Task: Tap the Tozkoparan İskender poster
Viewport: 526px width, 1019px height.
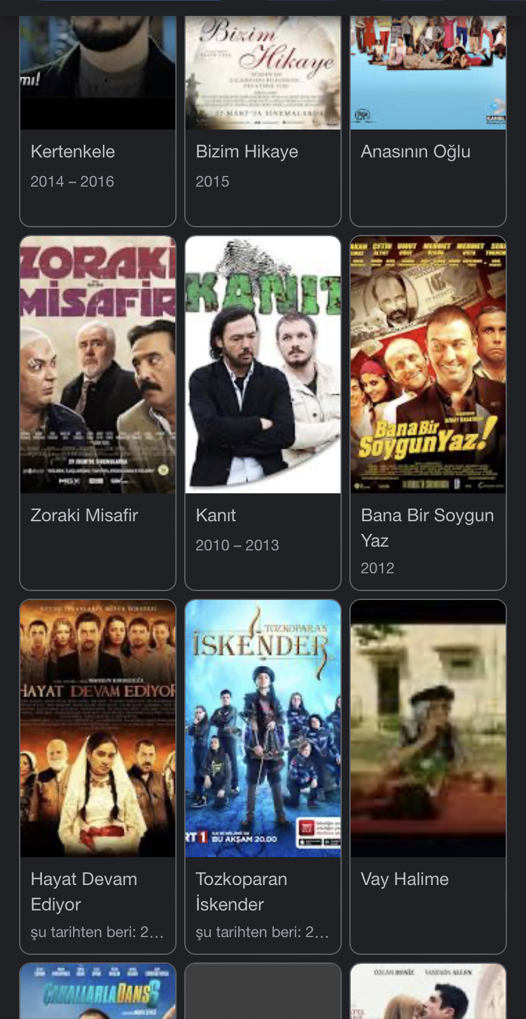Action: point(263,729)
